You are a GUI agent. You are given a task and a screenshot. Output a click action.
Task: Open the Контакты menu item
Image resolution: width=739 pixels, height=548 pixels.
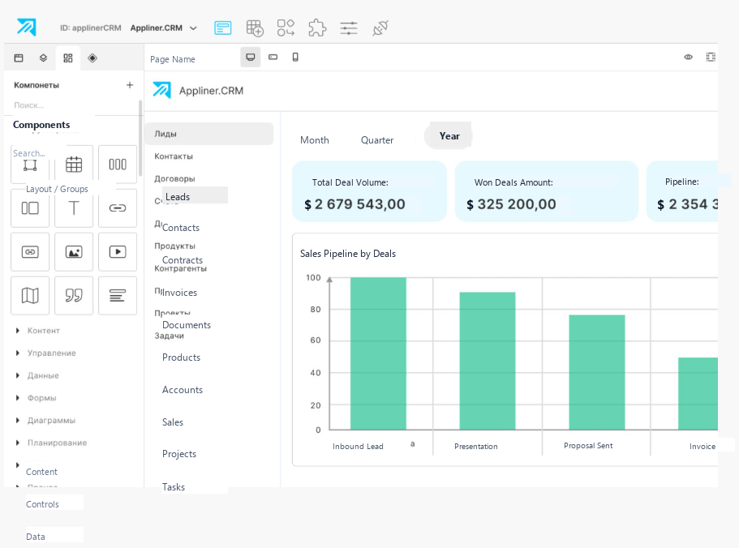(x=174, y=156)
